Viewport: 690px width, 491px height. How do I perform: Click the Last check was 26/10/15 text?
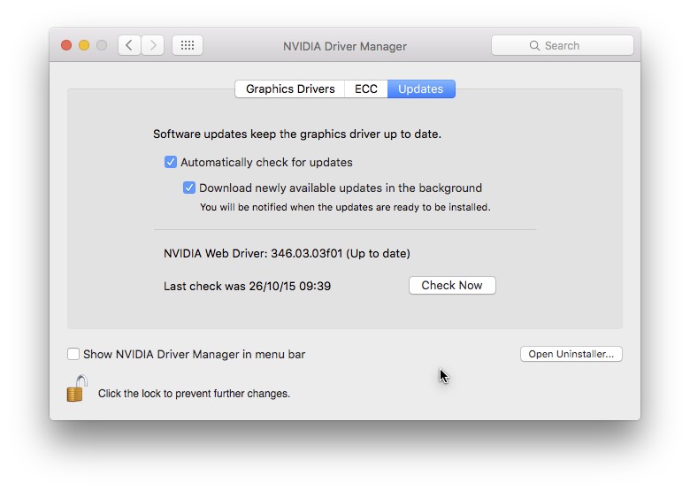point(247,286)
